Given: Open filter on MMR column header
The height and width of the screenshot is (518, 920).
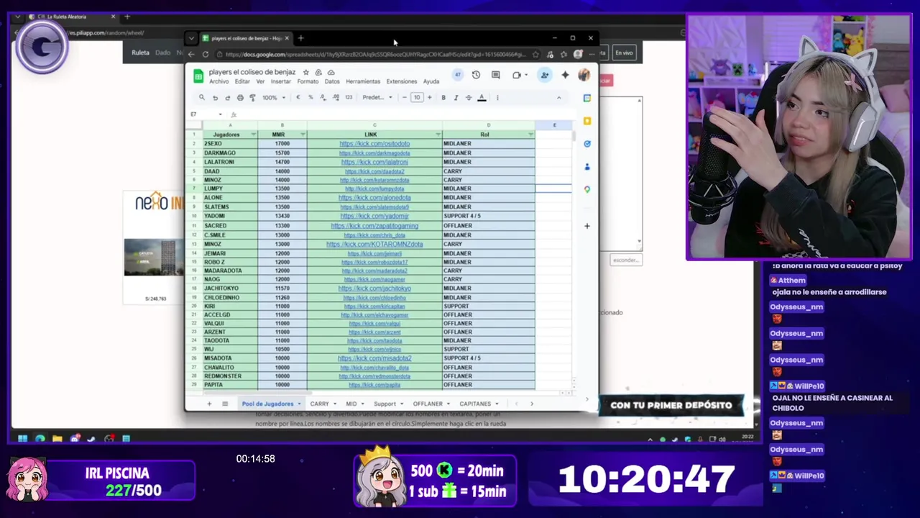Looking at the screenshot, I should click(x=303, y=135).
